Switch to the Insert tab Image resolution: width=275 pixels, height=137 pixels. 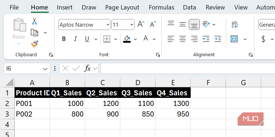tap(65, 7)
